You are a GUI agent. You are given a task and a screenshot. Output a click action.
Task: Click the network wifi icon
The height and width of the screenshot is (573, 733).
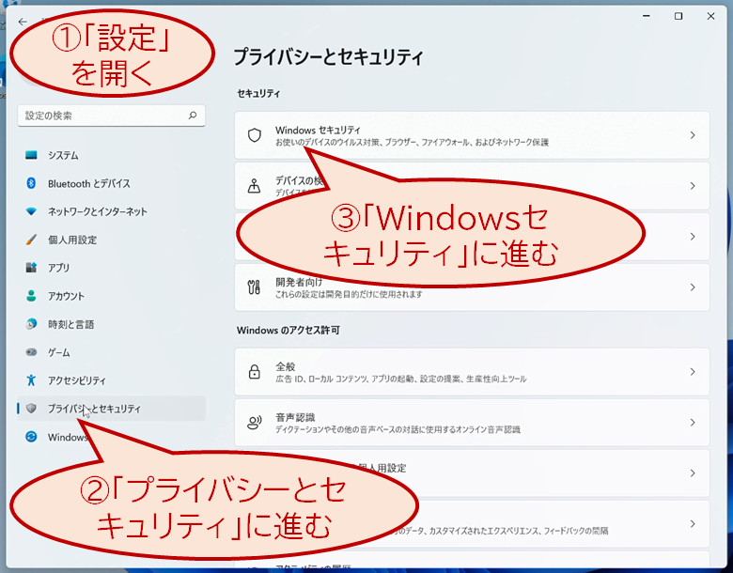pyautogui.click(x=31, y=211)
